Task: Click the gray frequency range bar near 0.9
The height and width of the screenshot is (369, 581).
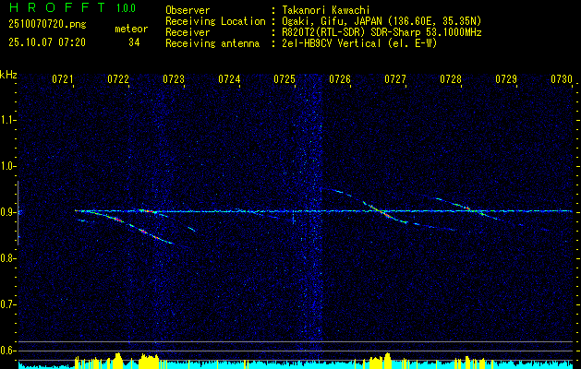Action: (x=18, y=213)
